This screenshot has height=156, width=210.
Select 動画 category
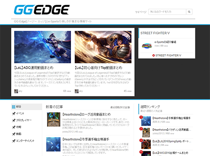[x=18, y=134]
